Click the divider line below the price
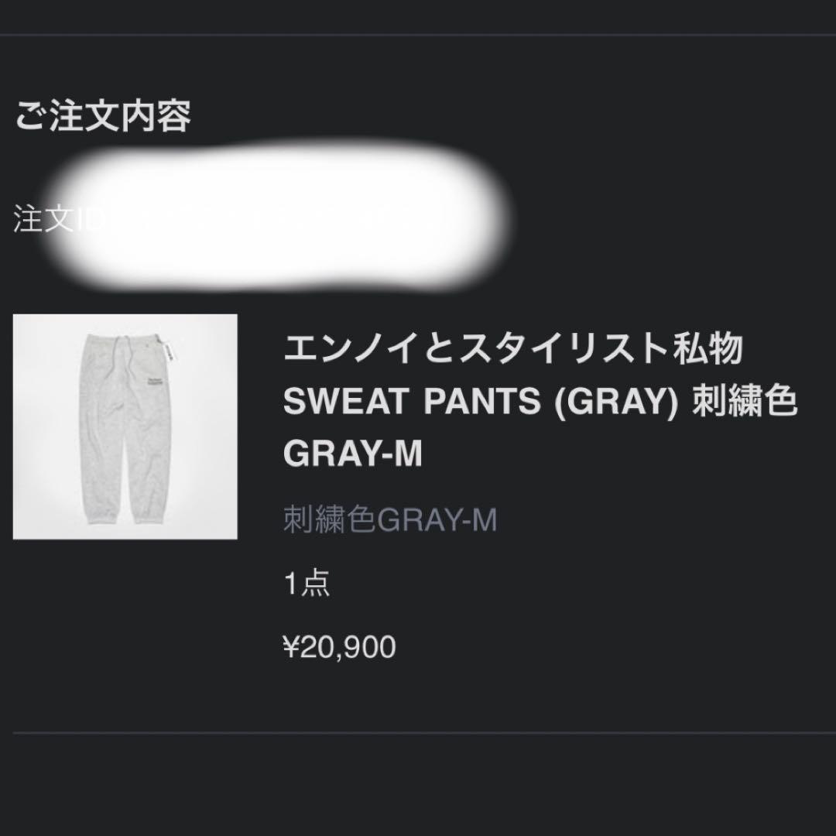836x836 pixels. [x=418, y=728]
